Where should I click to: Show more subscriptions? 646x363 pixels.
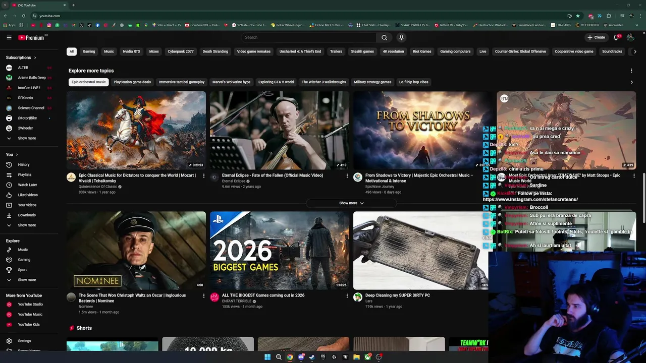(27, 138)
